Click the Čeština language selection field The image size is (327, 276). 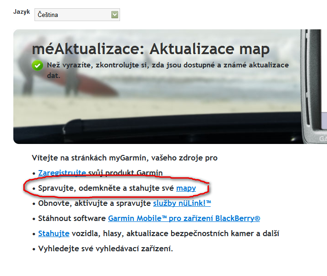(73, 15)
